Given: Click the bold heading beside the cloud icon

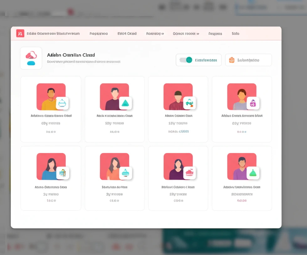Looking at the screenshot, I should click(71, 55).
